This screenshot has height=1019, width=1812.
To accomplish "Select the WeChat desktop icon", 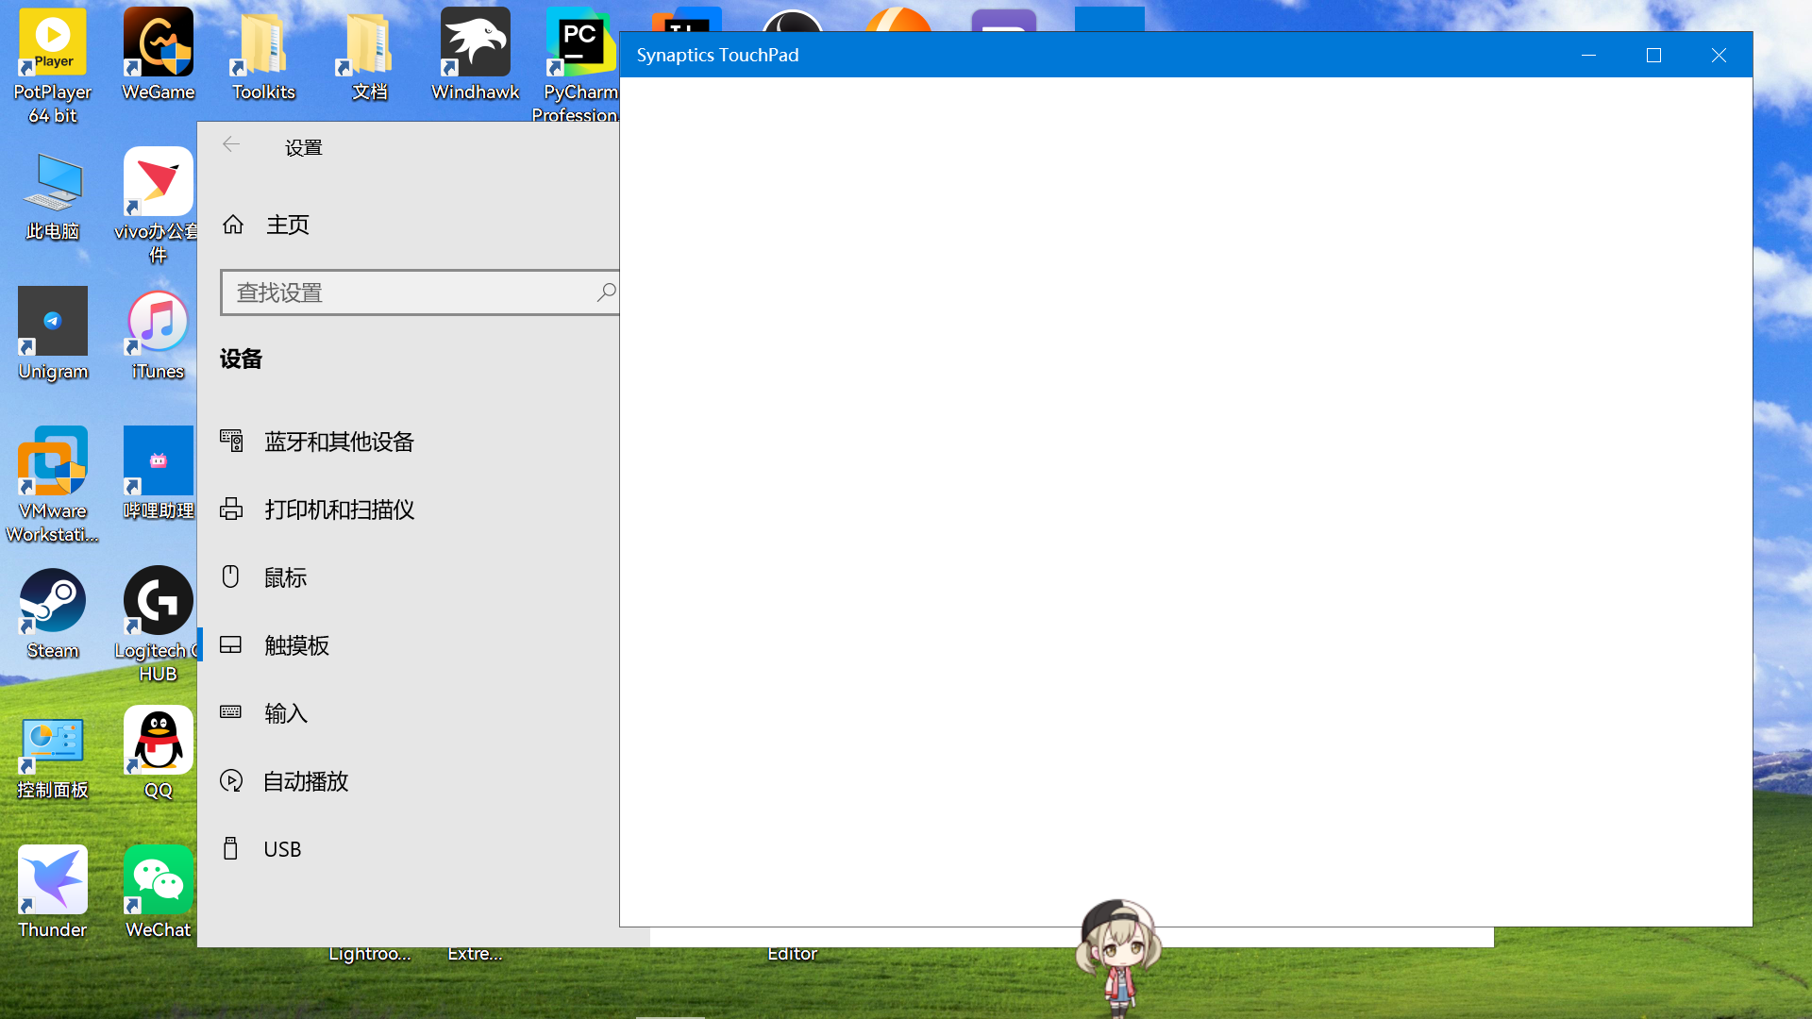I will (159, 893).
